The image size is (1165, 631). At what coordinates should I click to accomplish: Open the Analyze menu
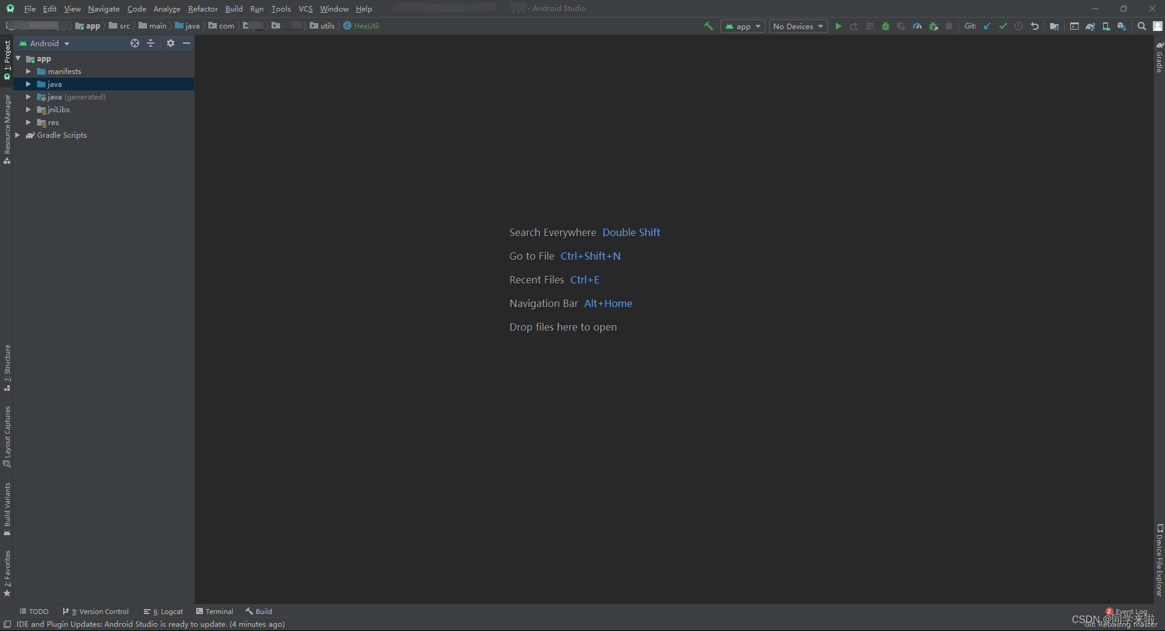(x=167, y=9)
